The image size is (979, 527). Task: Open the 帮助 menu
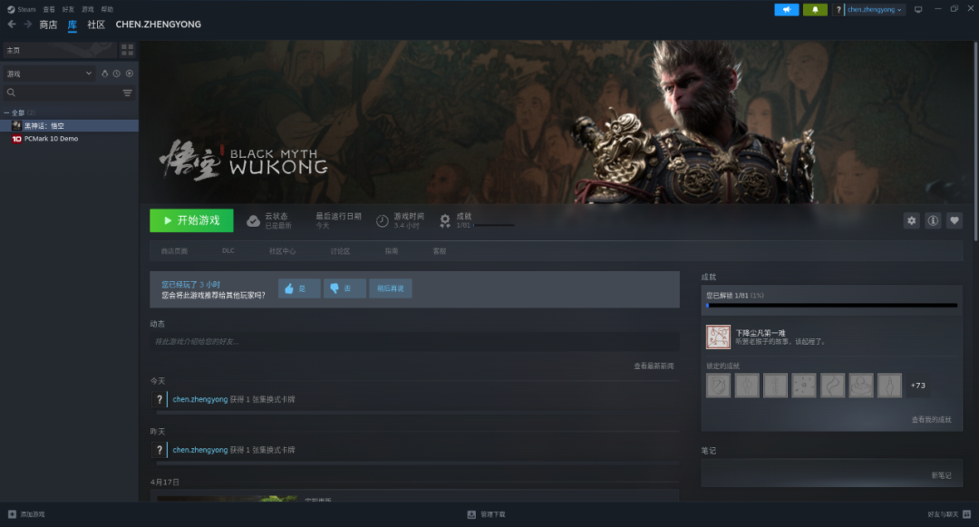[x=107, y=9]
